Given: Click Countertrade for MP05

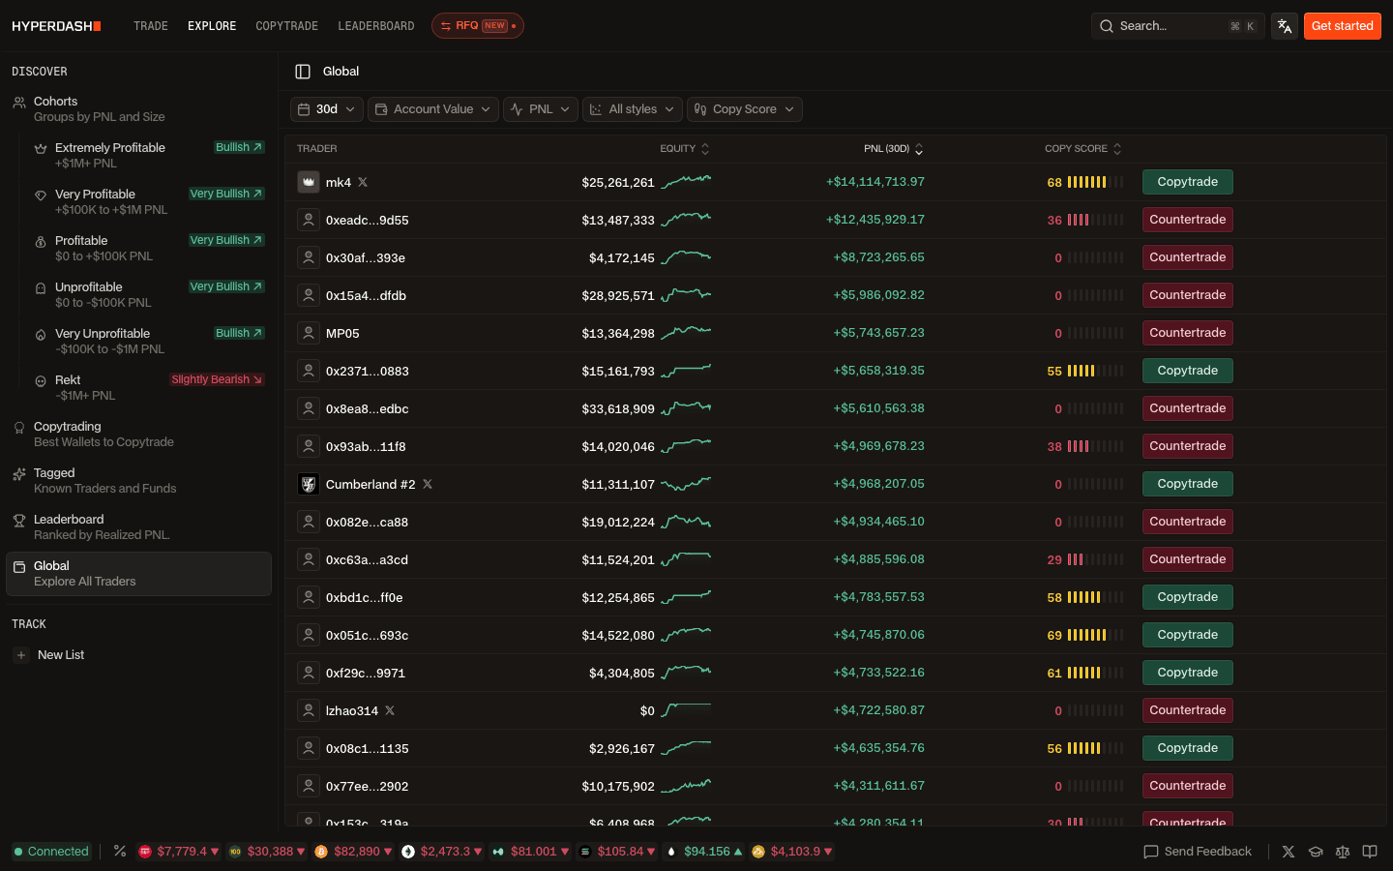Looking at the screenshot, I should tap(1188, 333).
